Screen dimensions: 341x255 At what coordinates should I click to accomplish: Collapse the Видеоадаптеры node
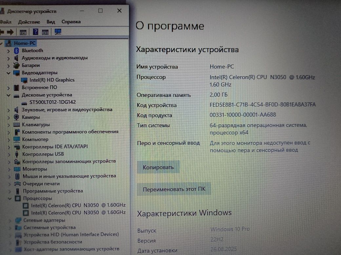pyautogui.click(x=8, y=73)
